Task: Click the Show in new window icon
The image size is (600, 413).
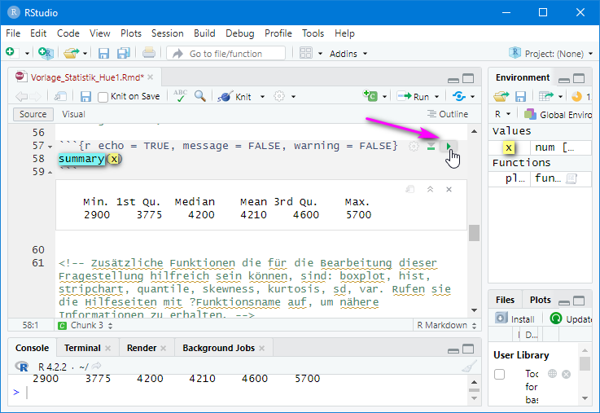Action: [60, 96]
